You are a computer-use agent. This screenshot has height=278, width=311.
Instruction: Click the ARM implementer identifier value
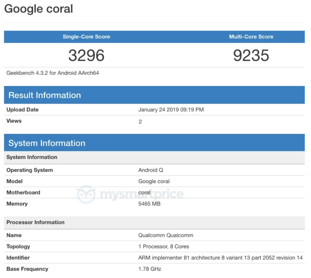220,258
